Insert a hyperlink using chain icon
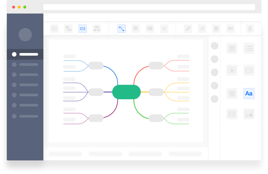 [x=188, y=29]
